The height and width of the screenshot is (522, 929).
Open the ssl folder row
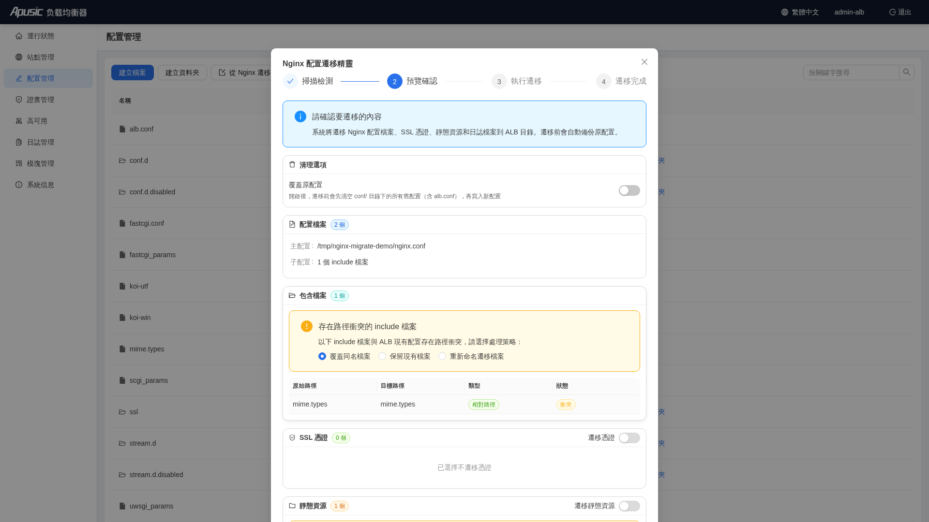point(134,412)
